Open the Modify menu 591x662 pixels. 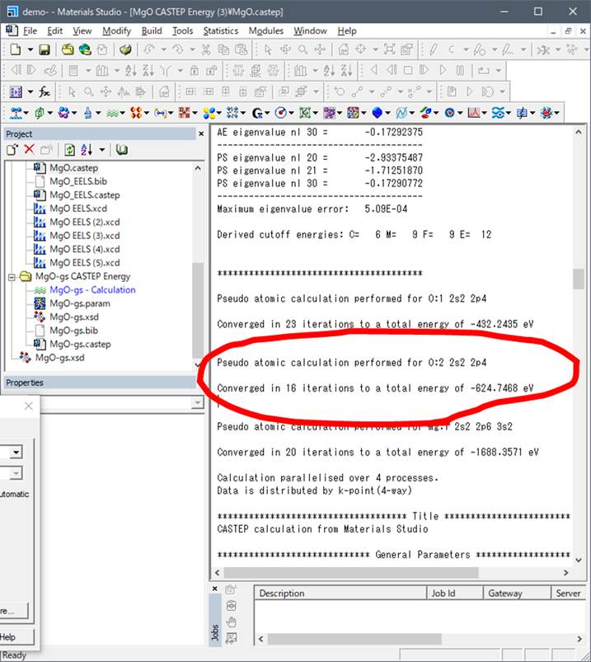tap(116, 31)
